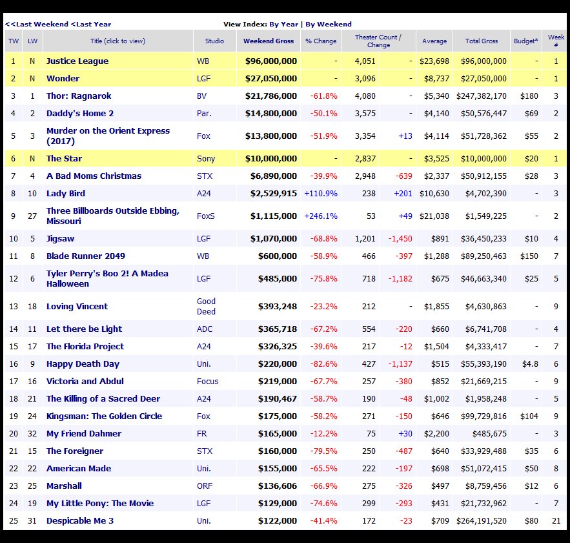Viewport: 570px width, 543px height.
Task: View index By Year
Action: coord(283,24)
